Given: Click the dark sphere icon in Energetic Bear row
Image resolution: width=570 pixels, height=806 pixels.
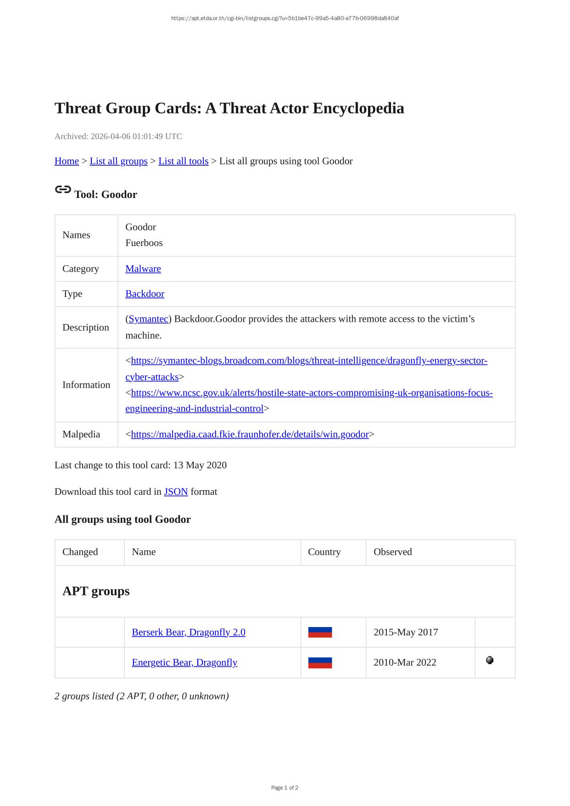Looking at the screenshot, I should pos(490,660).
